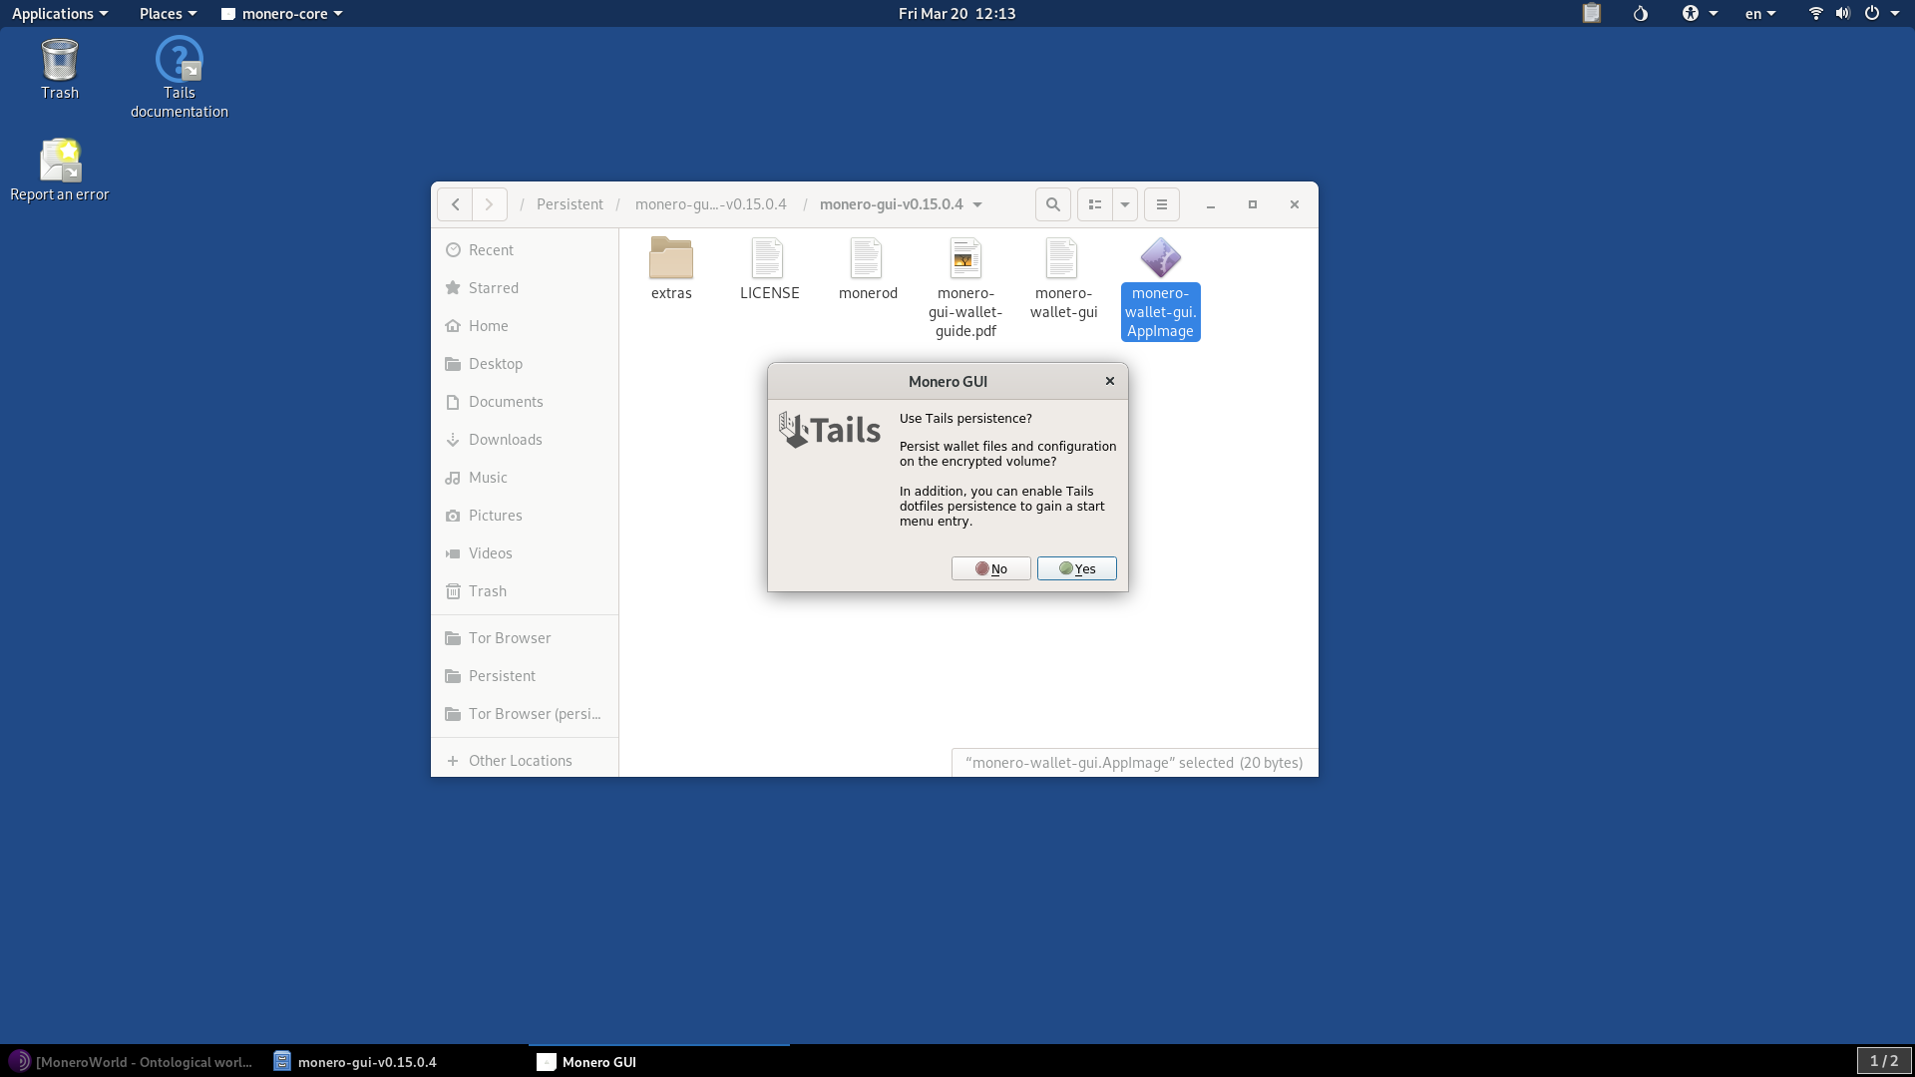Screen dimensions: 1915x1077
Task: Open the view options dropdown arrow
Action: point(1124,203)
